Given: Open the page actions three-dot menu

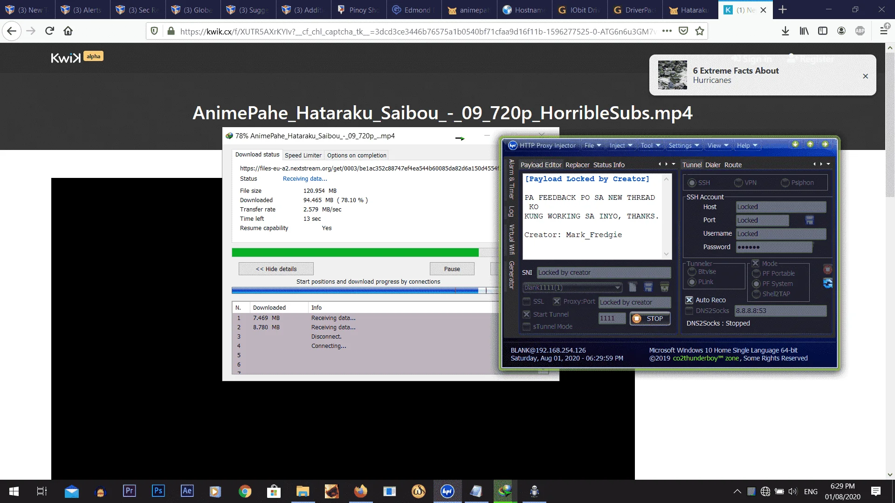Looking at the screenshot, I should click(x=667, y=31).
